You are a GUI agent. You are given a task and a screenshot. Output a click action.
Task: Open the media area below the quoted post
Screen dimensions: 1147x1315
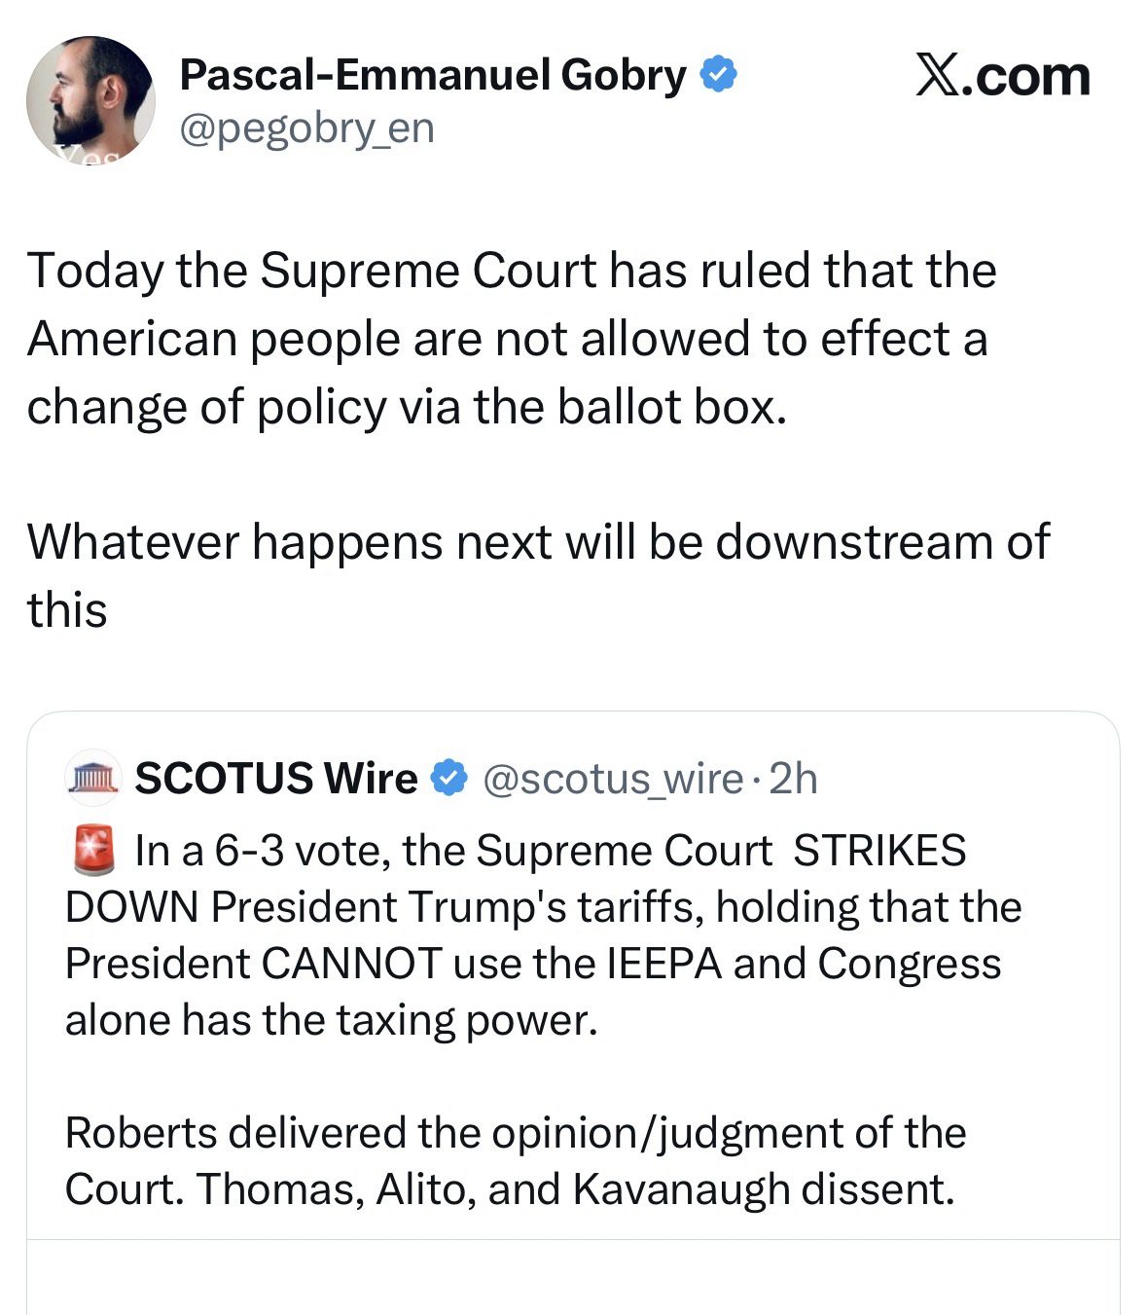(573, 1278)
